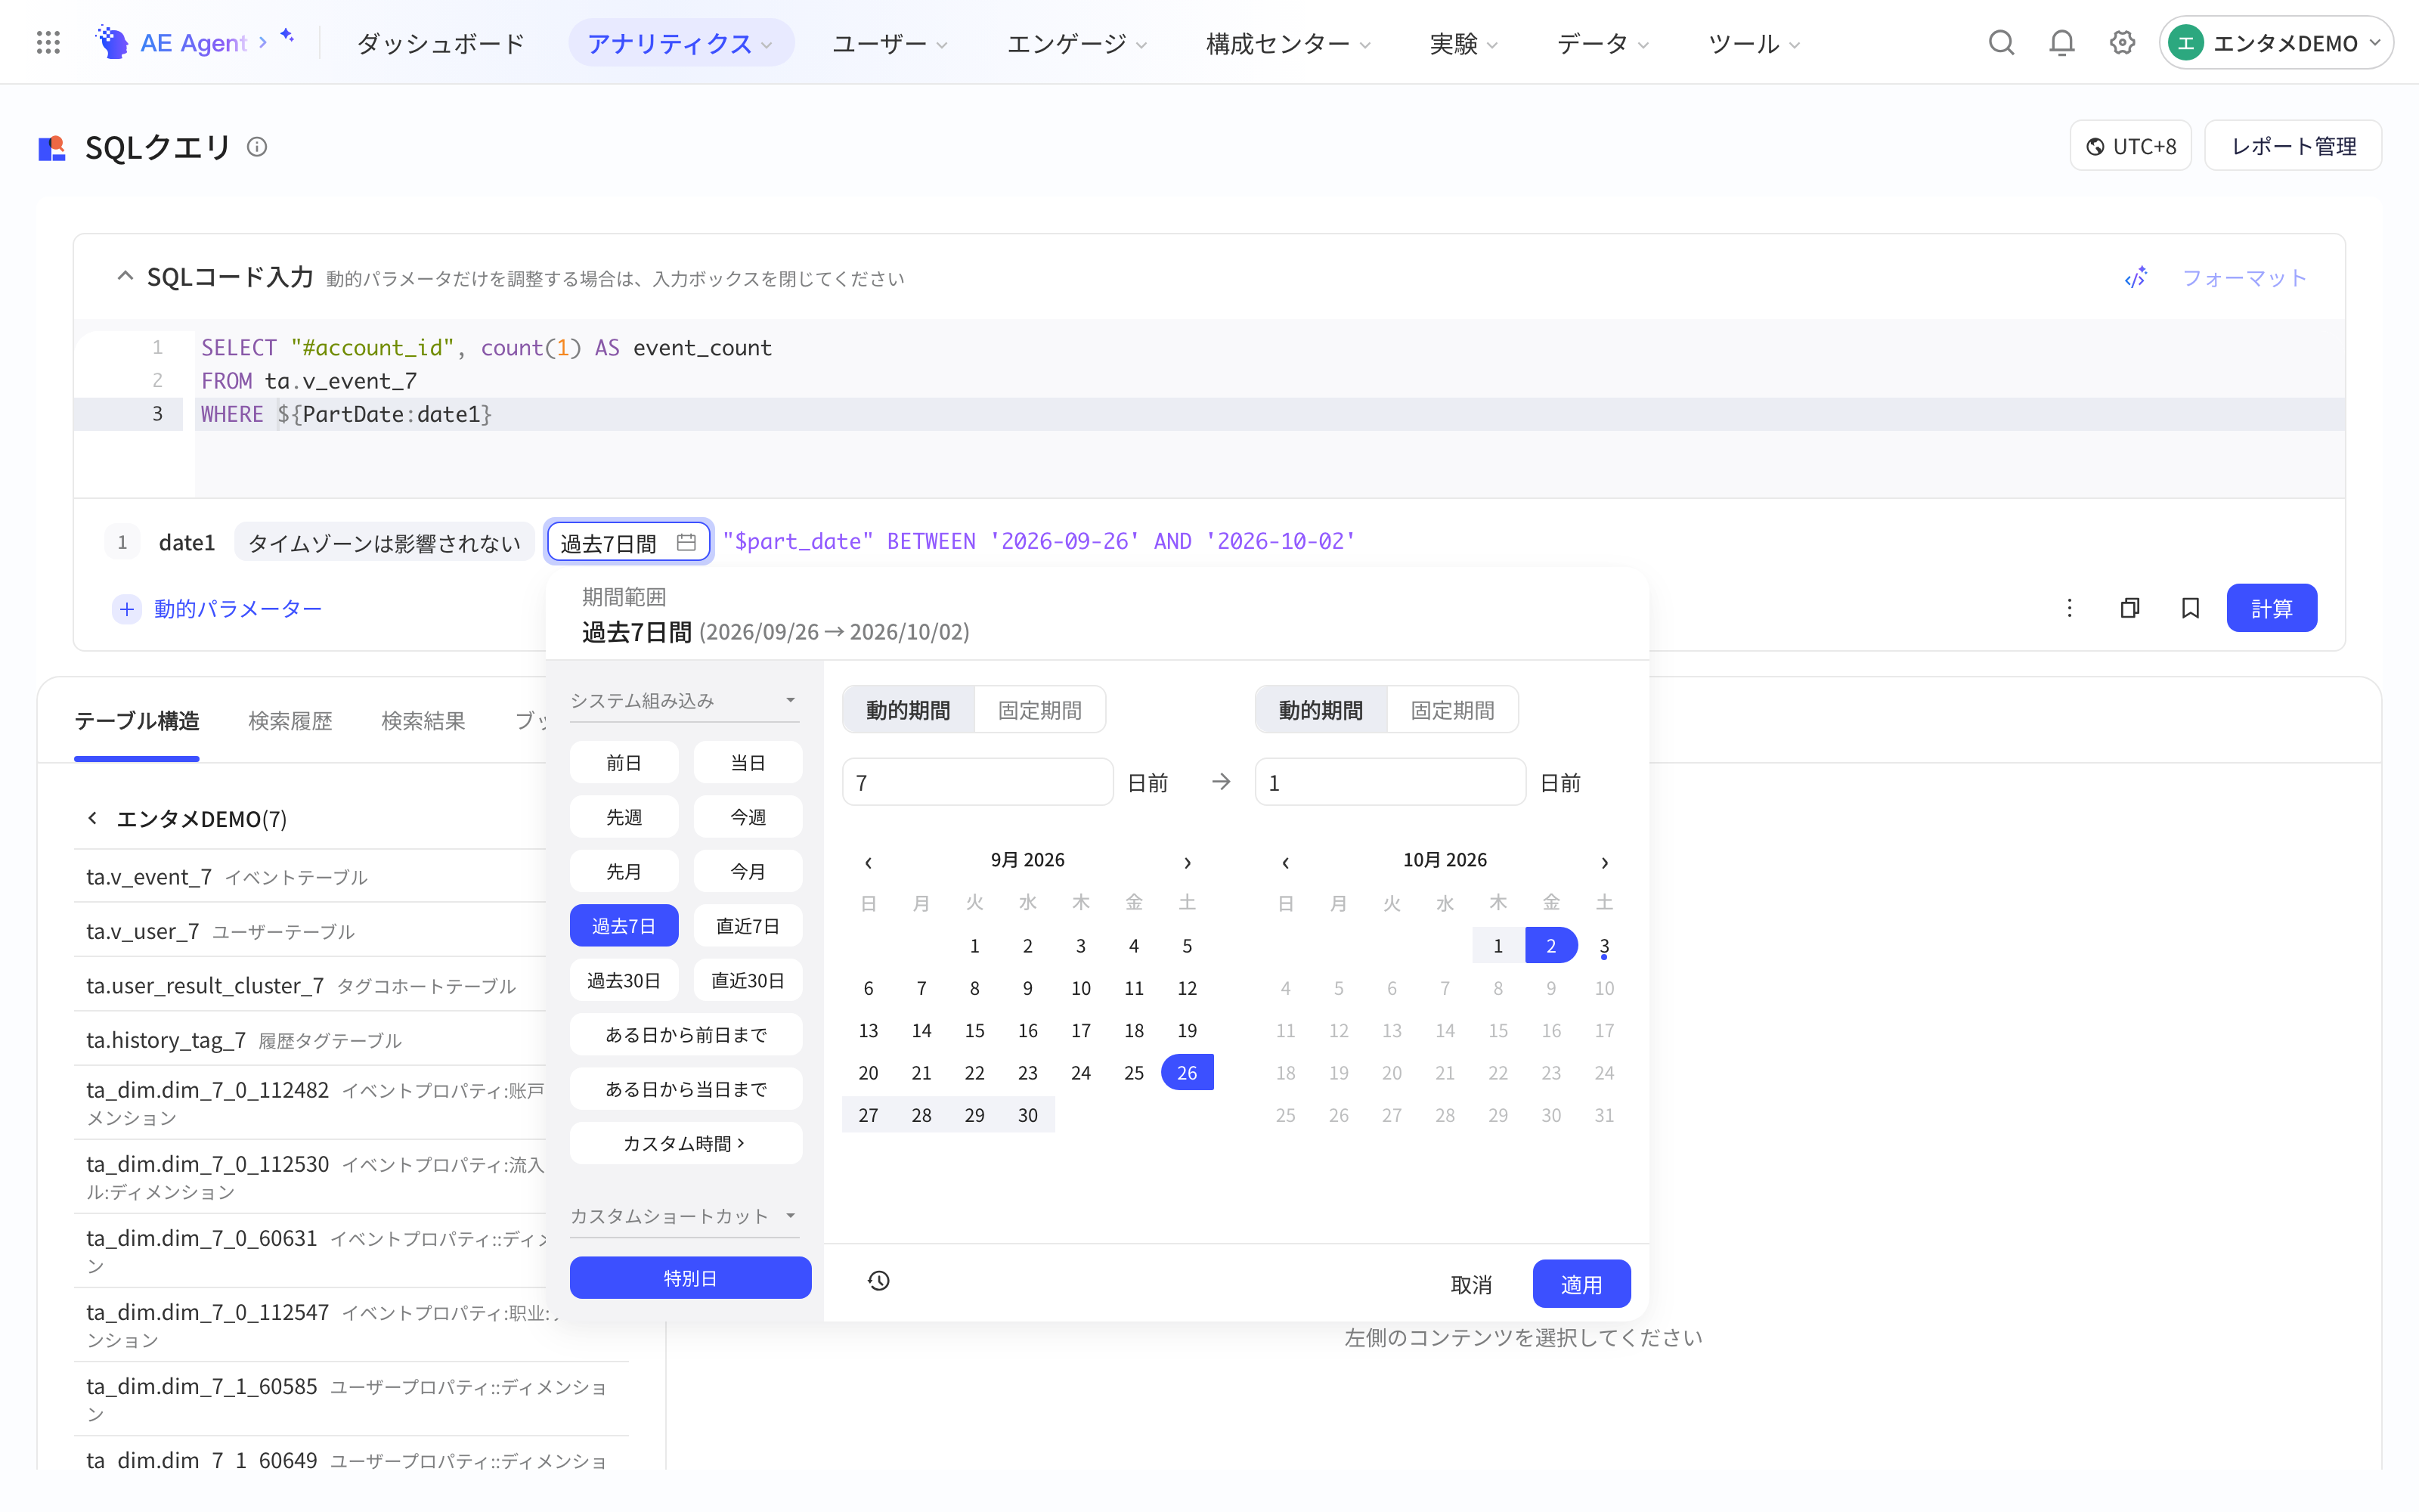This screenshot has width=2419, height=1512.
Task: Click back arrow beside エンタメDEMO(7)
Action: tap(92, 818)
